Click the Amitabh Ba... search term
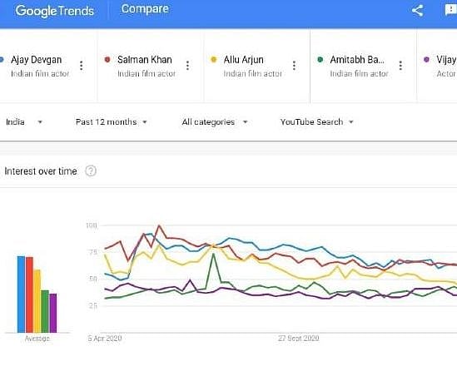 click(x=357, y=60)
